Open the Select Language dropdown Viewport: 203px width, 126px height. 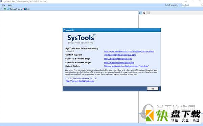pos(192,5)
